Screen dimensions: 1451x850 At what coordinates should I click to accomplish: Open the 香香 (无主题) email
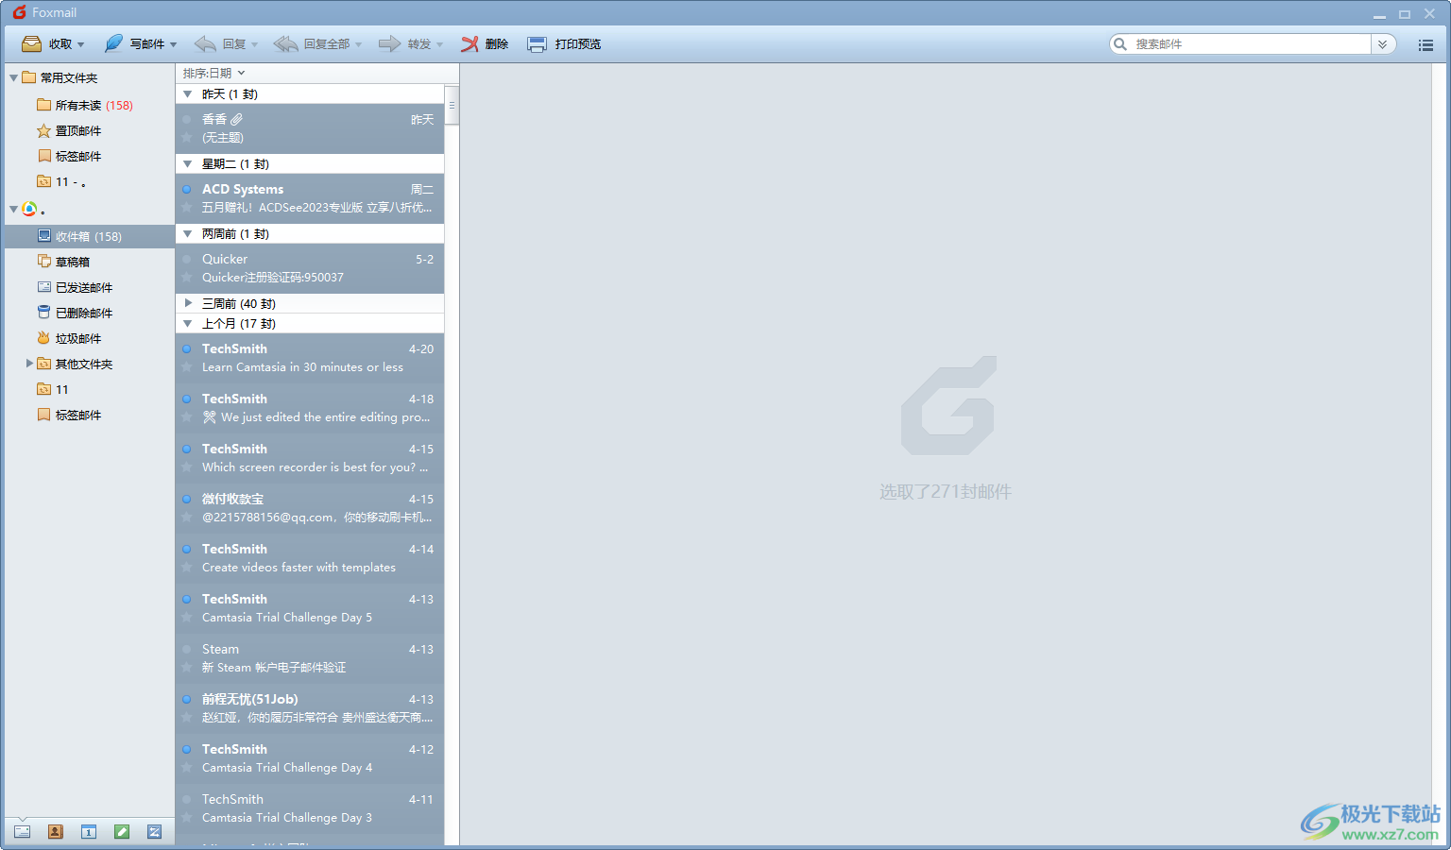click(310, 128)
